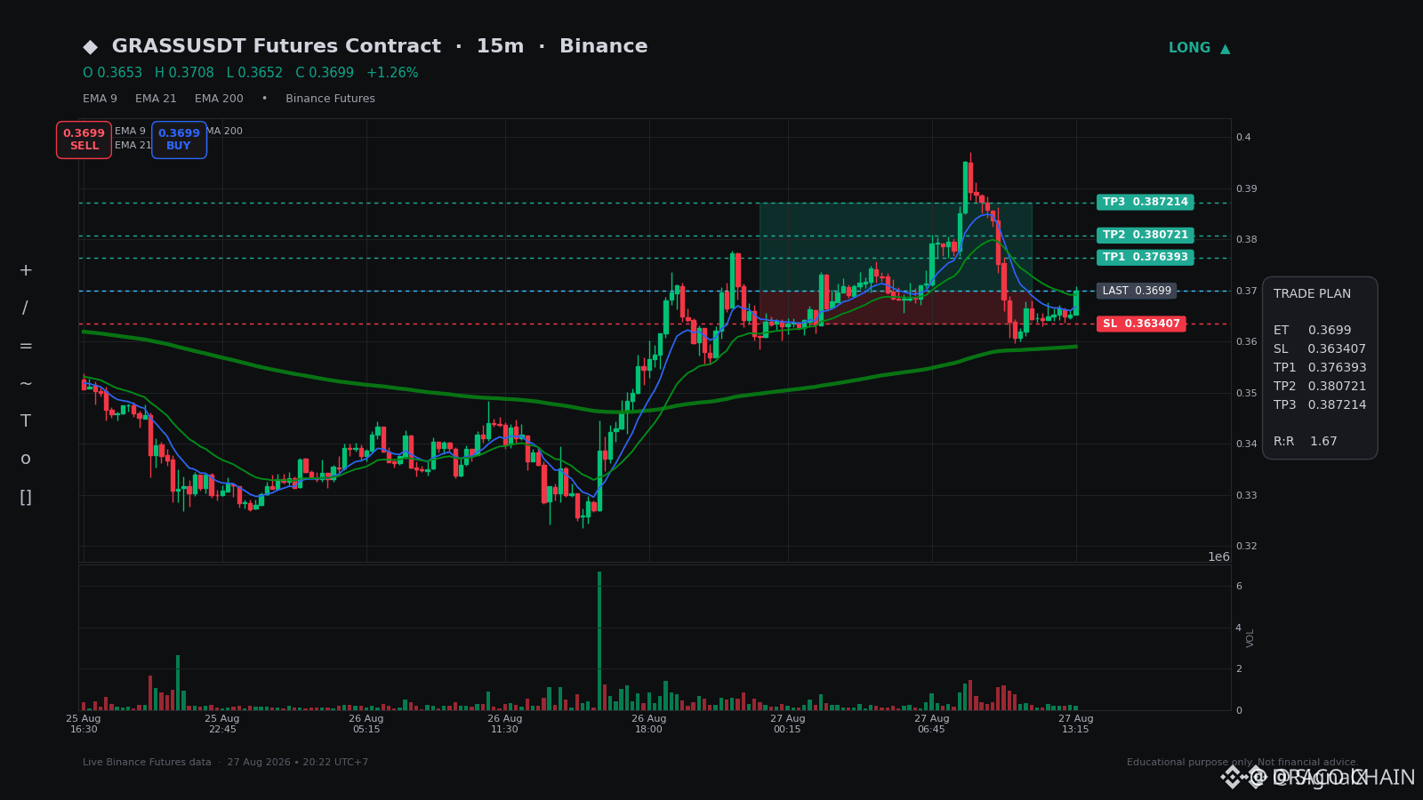Click the 27 Aug 00:15 time label

788,724
